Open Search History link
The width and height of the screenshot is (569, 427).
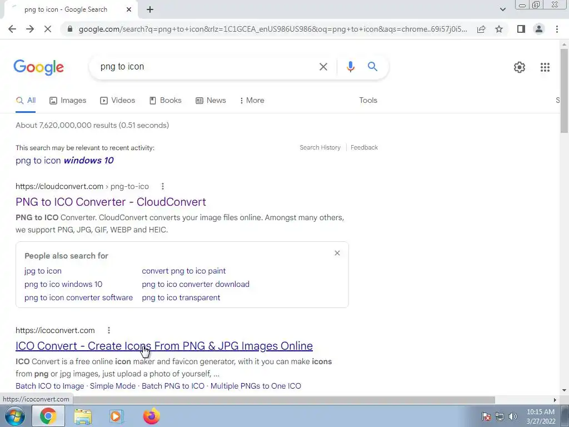point(320,147)
